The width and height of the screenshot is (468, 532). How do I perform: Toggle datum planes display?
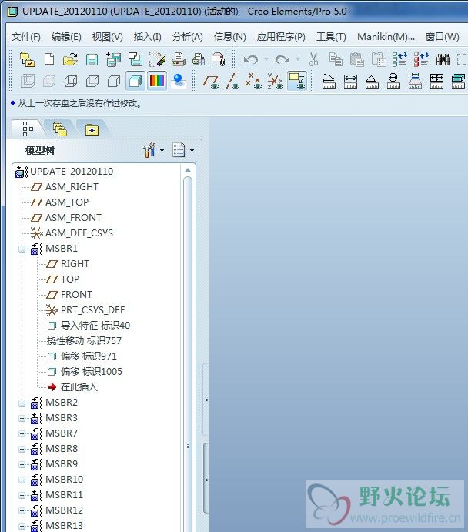coord(211,82)
